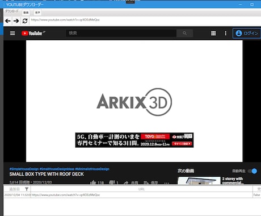Open the next video thumbnail of the house

pyautogui.click(x=199, y=181)
